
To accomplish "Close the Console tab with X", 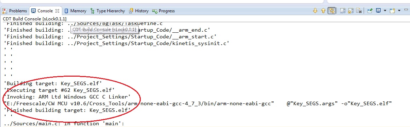I will [x=57, y=11].
